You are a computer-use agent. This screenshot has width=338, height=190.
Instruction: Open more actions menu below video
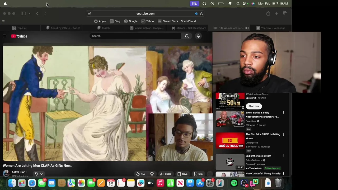click(210, 174)
